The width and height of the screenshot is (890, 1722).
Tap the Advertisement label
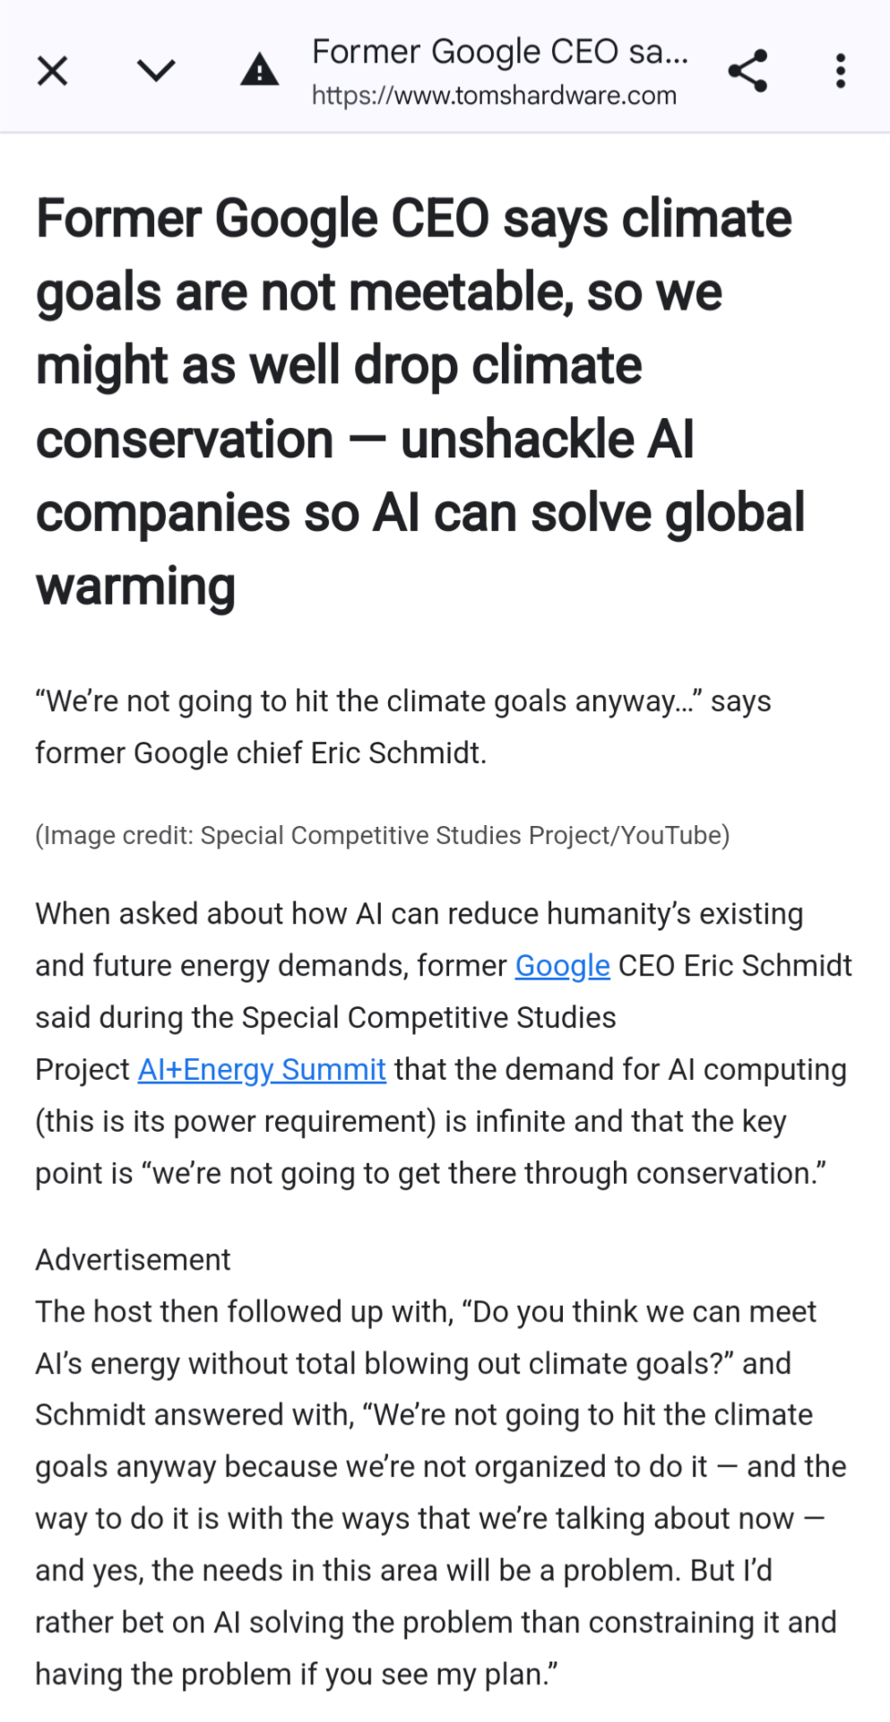[x=133, y=1260]
